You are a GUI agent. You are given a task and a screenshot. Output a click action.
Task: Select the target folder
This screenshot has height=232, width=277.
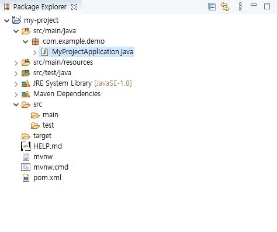(36, 136)
